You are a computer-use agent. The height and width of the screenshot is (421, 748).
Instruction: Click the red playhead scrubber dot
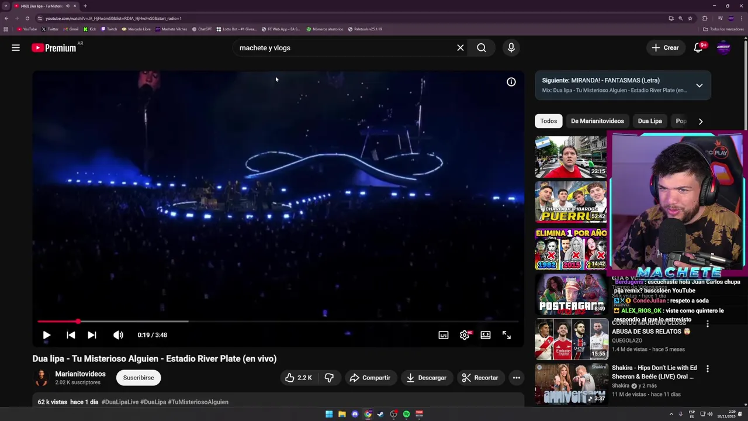78,322
